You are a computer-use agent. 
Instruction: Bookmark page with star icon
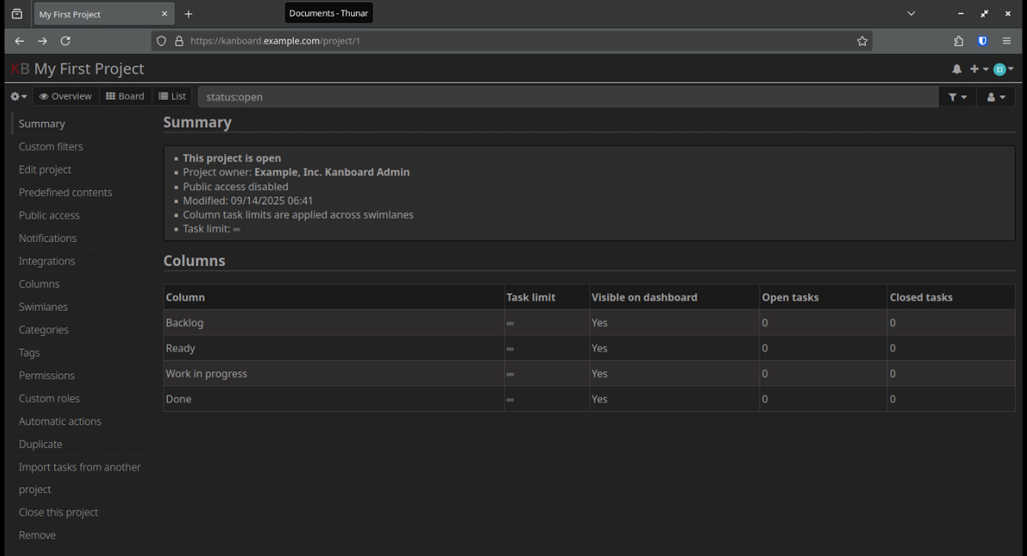tap(862, 41)
